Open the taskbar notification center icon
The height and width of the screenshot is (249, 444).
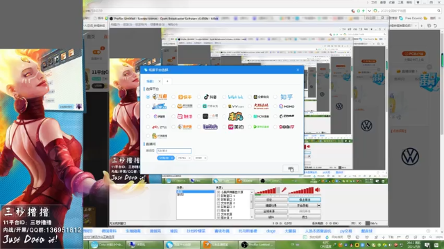coord(427,245)
